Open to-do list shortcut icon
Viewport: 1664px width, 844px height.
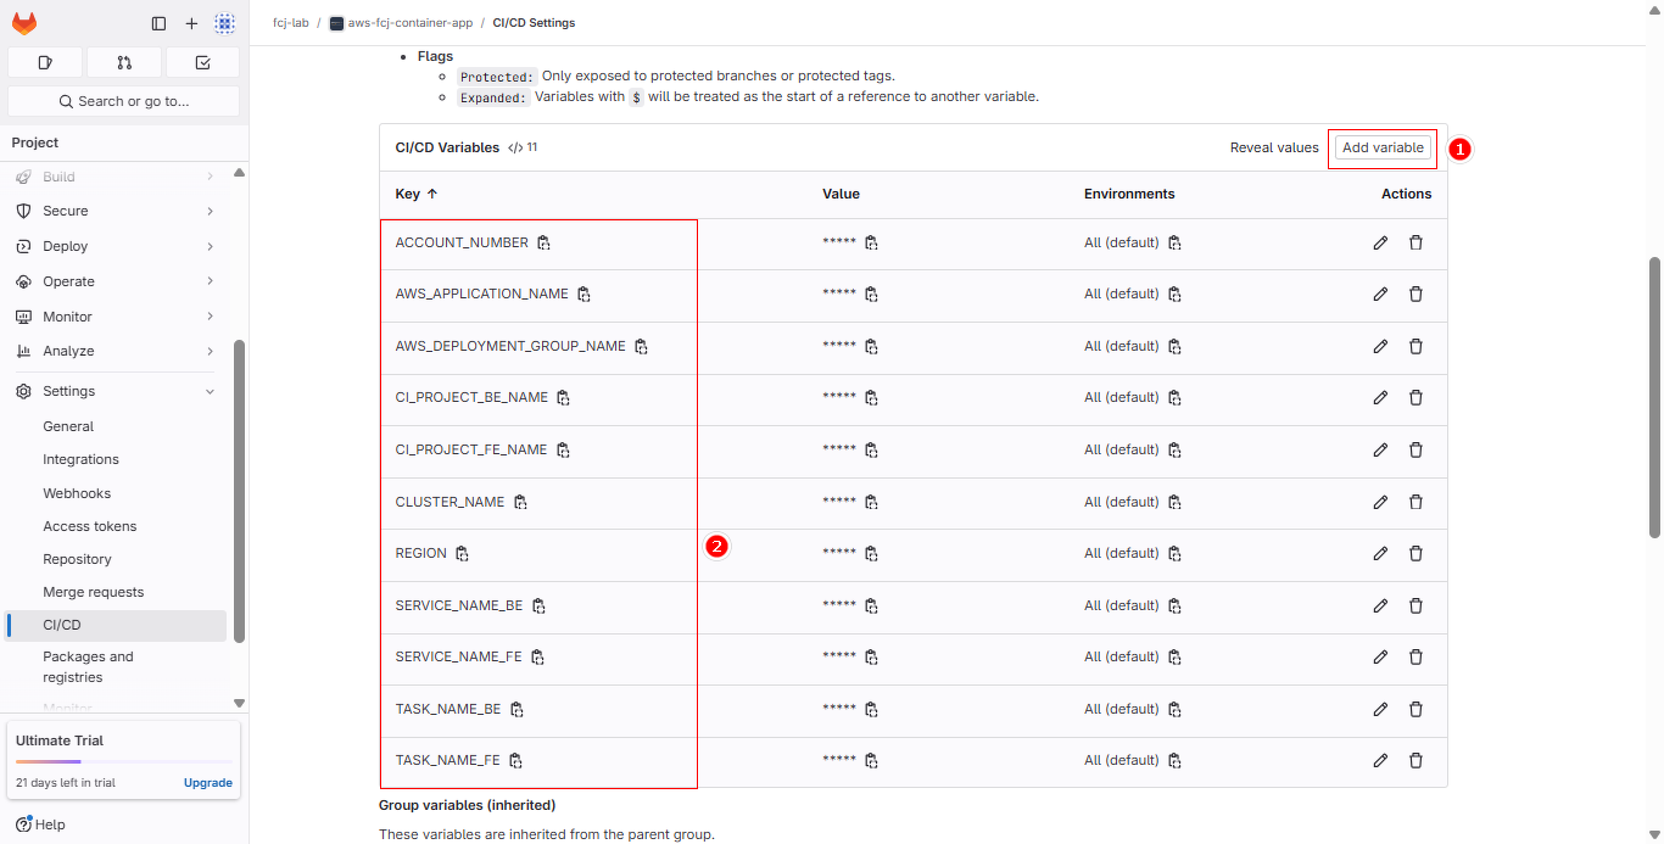point(203,63)
